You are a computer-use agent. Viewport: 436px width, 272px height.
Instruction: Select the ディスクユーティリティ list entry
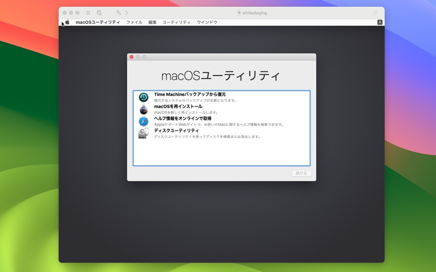click(x=177, y=131)
